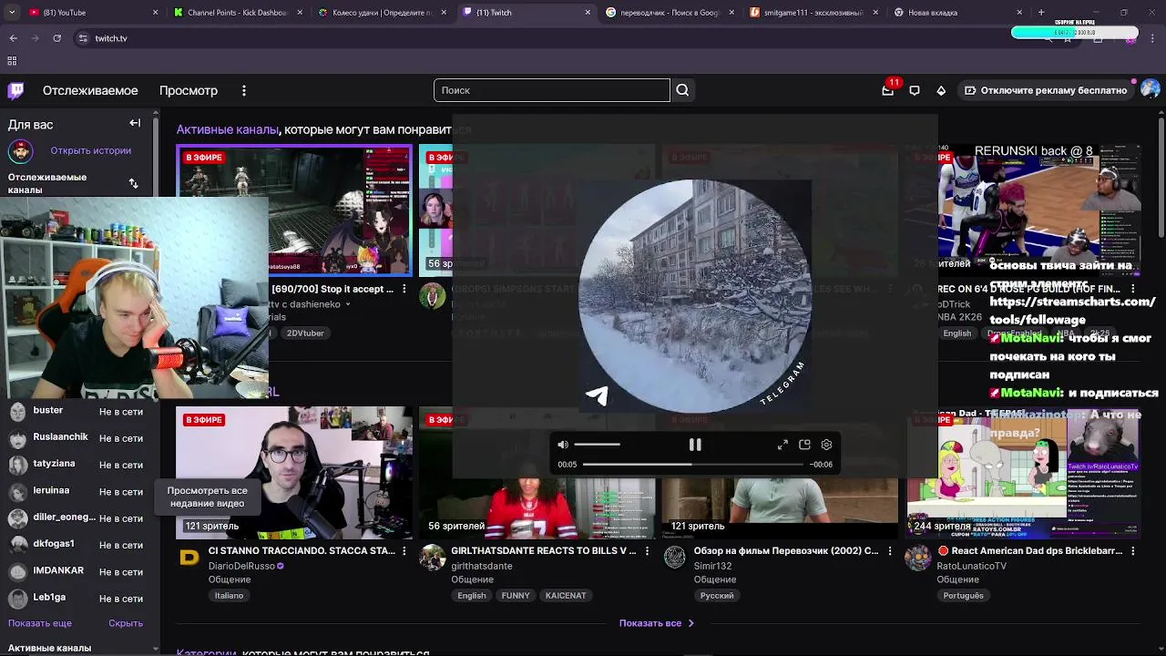Open buster in followed channels list
The height and width of the screenshot is (656, 1166).
click(80, 411)
